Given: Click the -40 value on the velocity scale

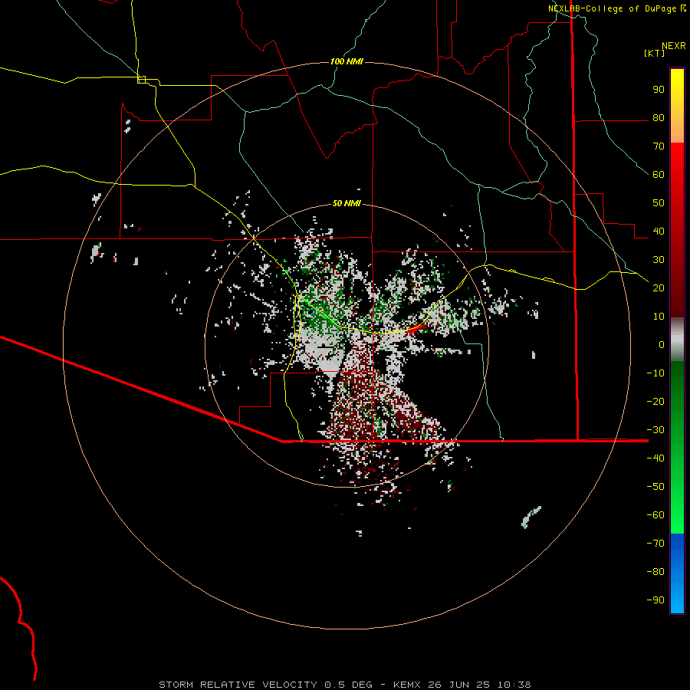Looking at the screenshot, I should click(x=655, y=458).
